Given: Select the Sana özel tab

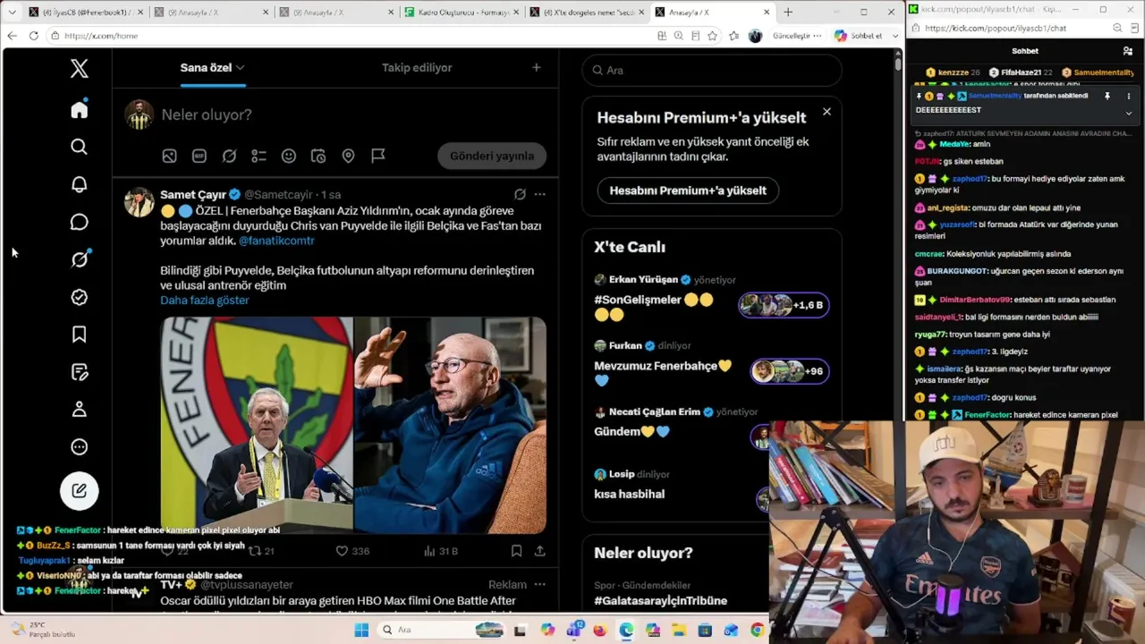Looking at the screenshot, I should click(x=212, y=68).
